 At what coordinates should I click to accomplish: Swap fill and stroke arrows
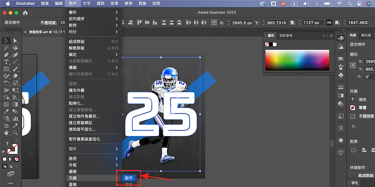(x=17, y=140)
